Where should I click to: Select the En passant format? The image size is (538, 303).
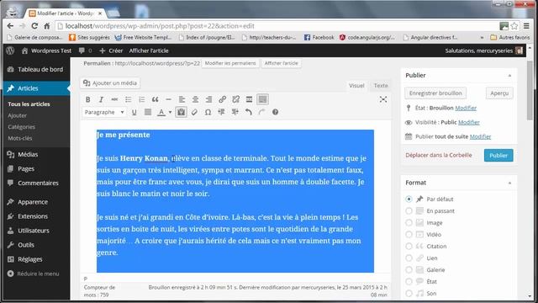click(x=409, y=210)
